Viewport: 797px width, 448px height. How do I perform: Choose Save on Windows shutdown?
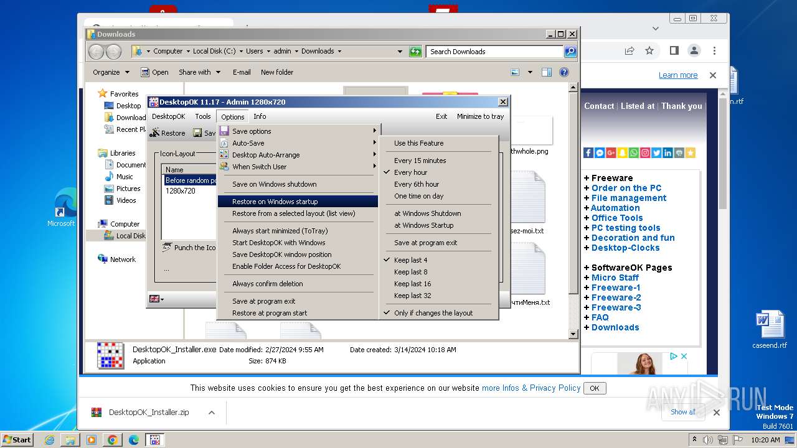[x=298, y=184]
